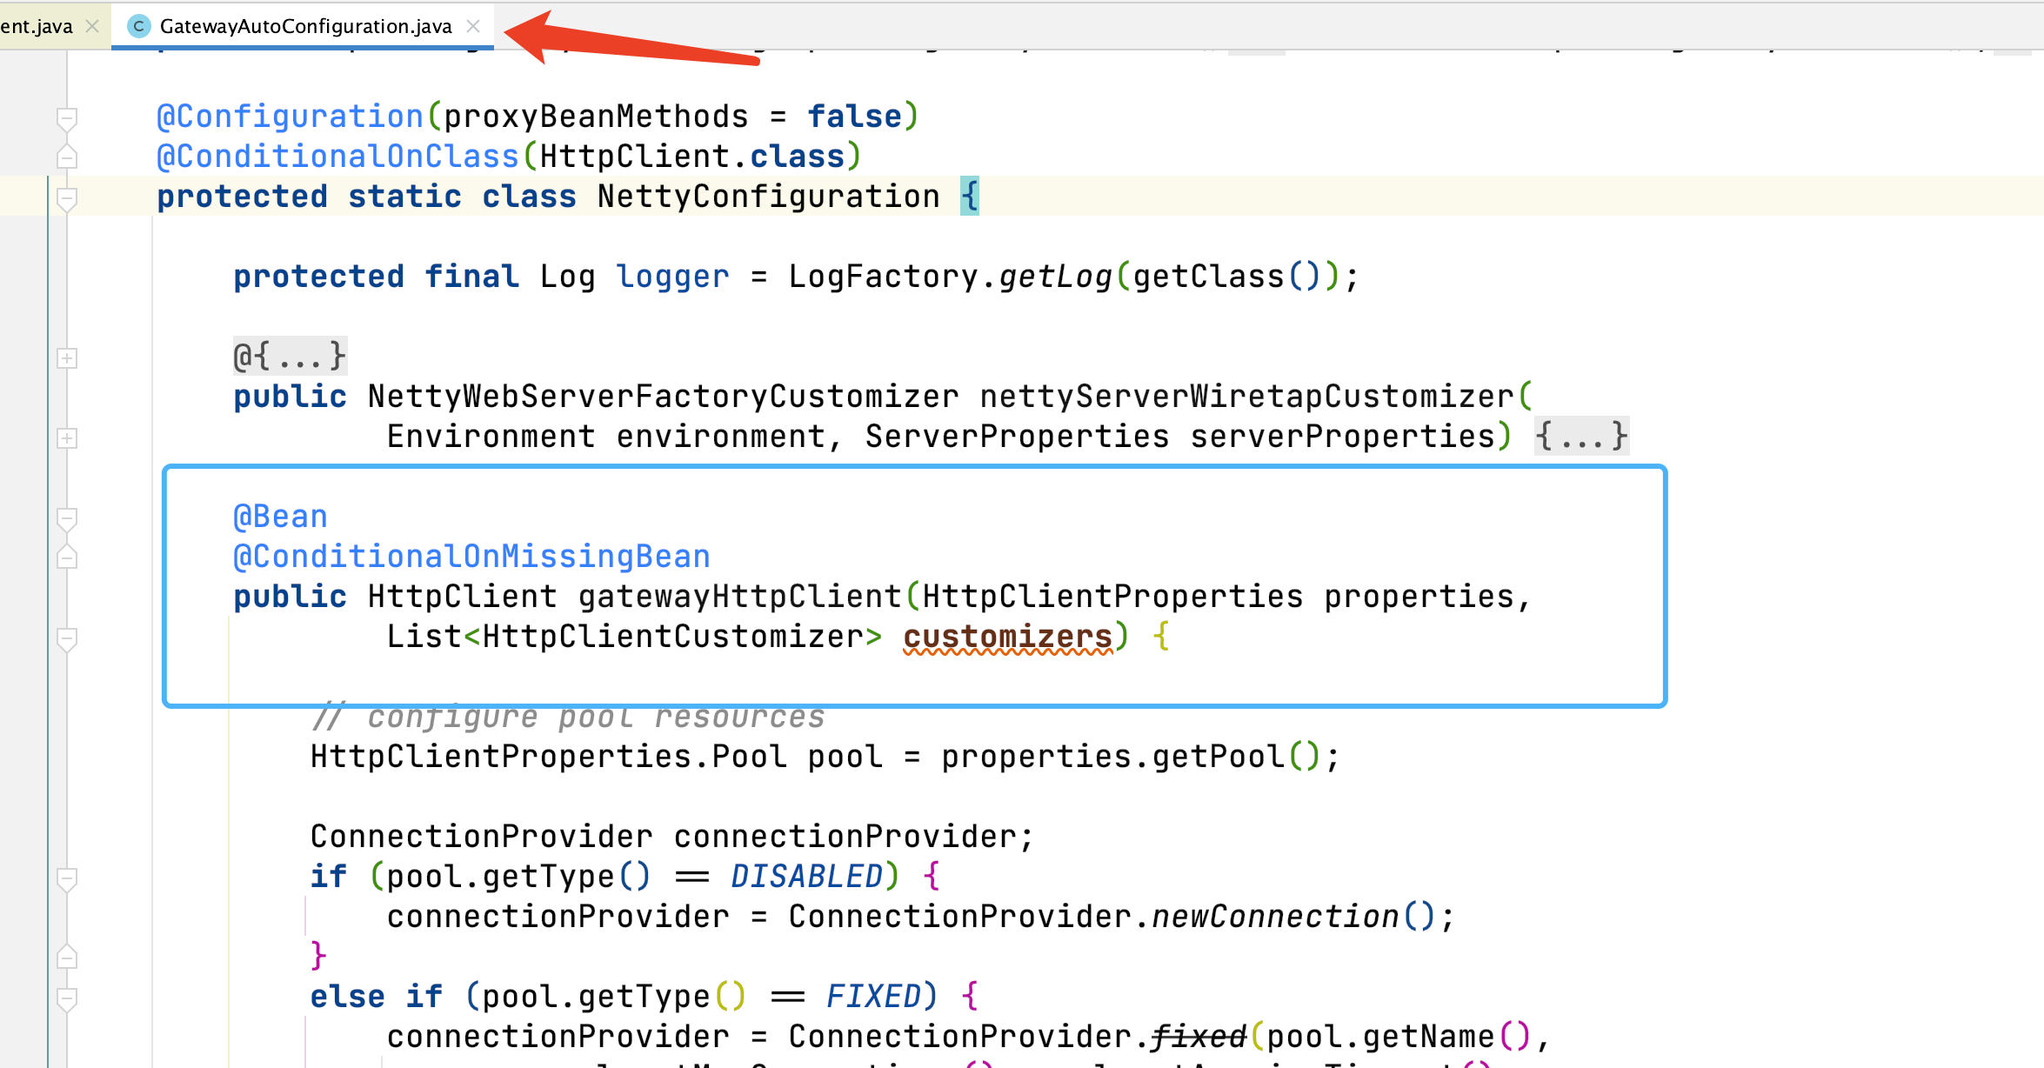Expand the folded @{...} annotation gutter plus

click(x=67, y=357)
